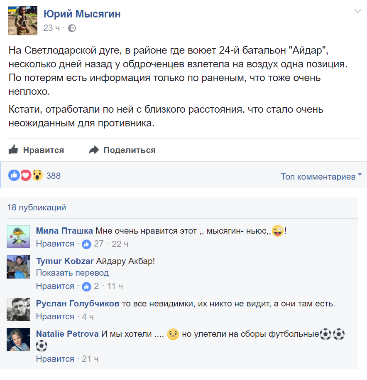Open Юрий Мысягин's profile picture

tap(23, 21)
